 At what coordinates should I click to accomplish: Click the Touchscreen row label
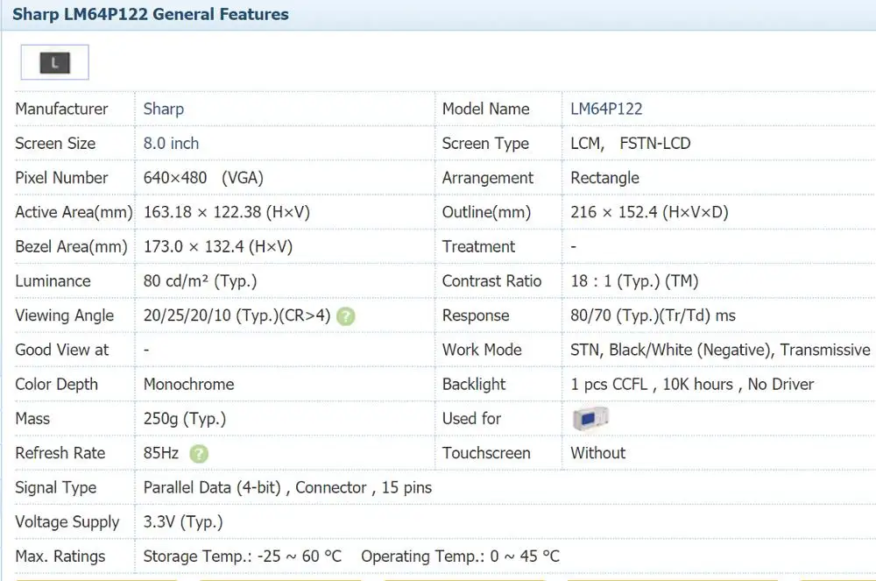coord(486,453)
